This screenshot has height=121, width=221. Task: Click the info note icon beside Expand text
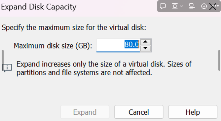click(7, 68)
